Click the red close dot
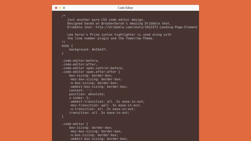 56,8
